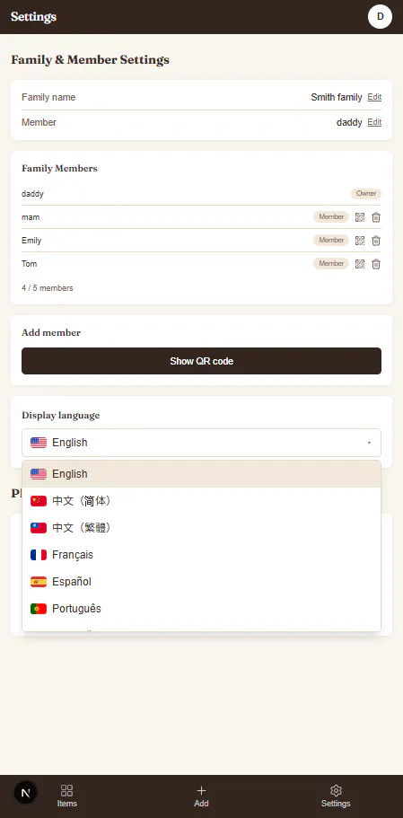The image size is (403, 818).
Task: Switch to the Settings tab
Action: (336, 796)
